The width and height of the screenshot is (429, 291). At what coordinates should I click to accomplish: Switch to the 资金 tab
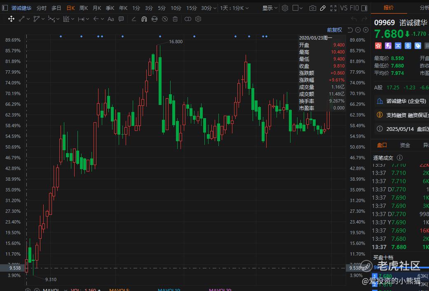click(405, 145)
